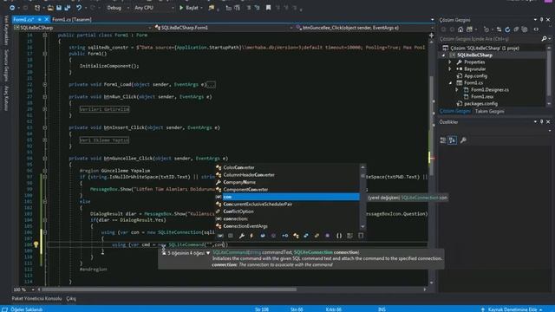Screen dimensions: 555x312
Task: Click view code icon in Çözüm Gezgini
Action: point(536,29)
